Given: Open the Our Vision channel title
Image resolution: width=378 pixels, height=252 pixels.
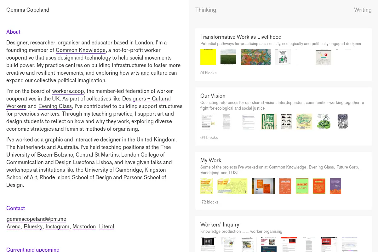Looking at the screenshot, I should point(213,96).
